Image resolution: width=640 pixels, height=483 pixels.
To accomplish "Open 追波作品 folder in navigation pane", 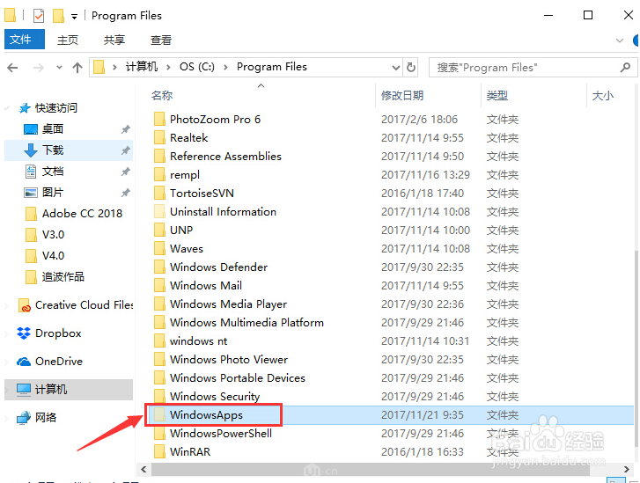I will [x=63, y=277].
